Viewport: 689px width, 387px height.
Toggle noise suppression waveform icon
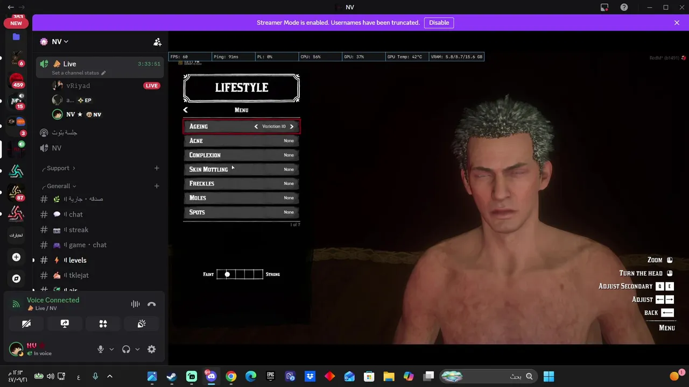tap(135, 304)
